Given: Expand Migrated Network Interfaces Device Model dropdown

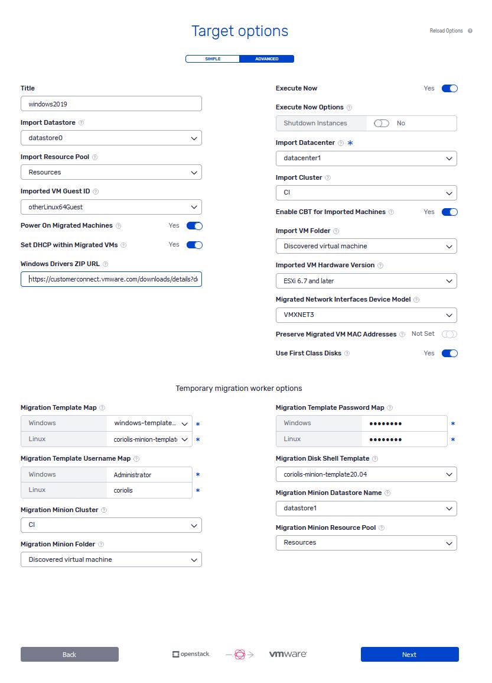Looking at the screenshot, I should point(366,315).
